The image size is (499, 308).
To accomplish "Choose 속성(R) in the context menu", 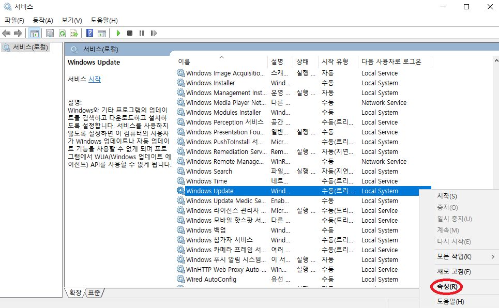I will [447, 287].
